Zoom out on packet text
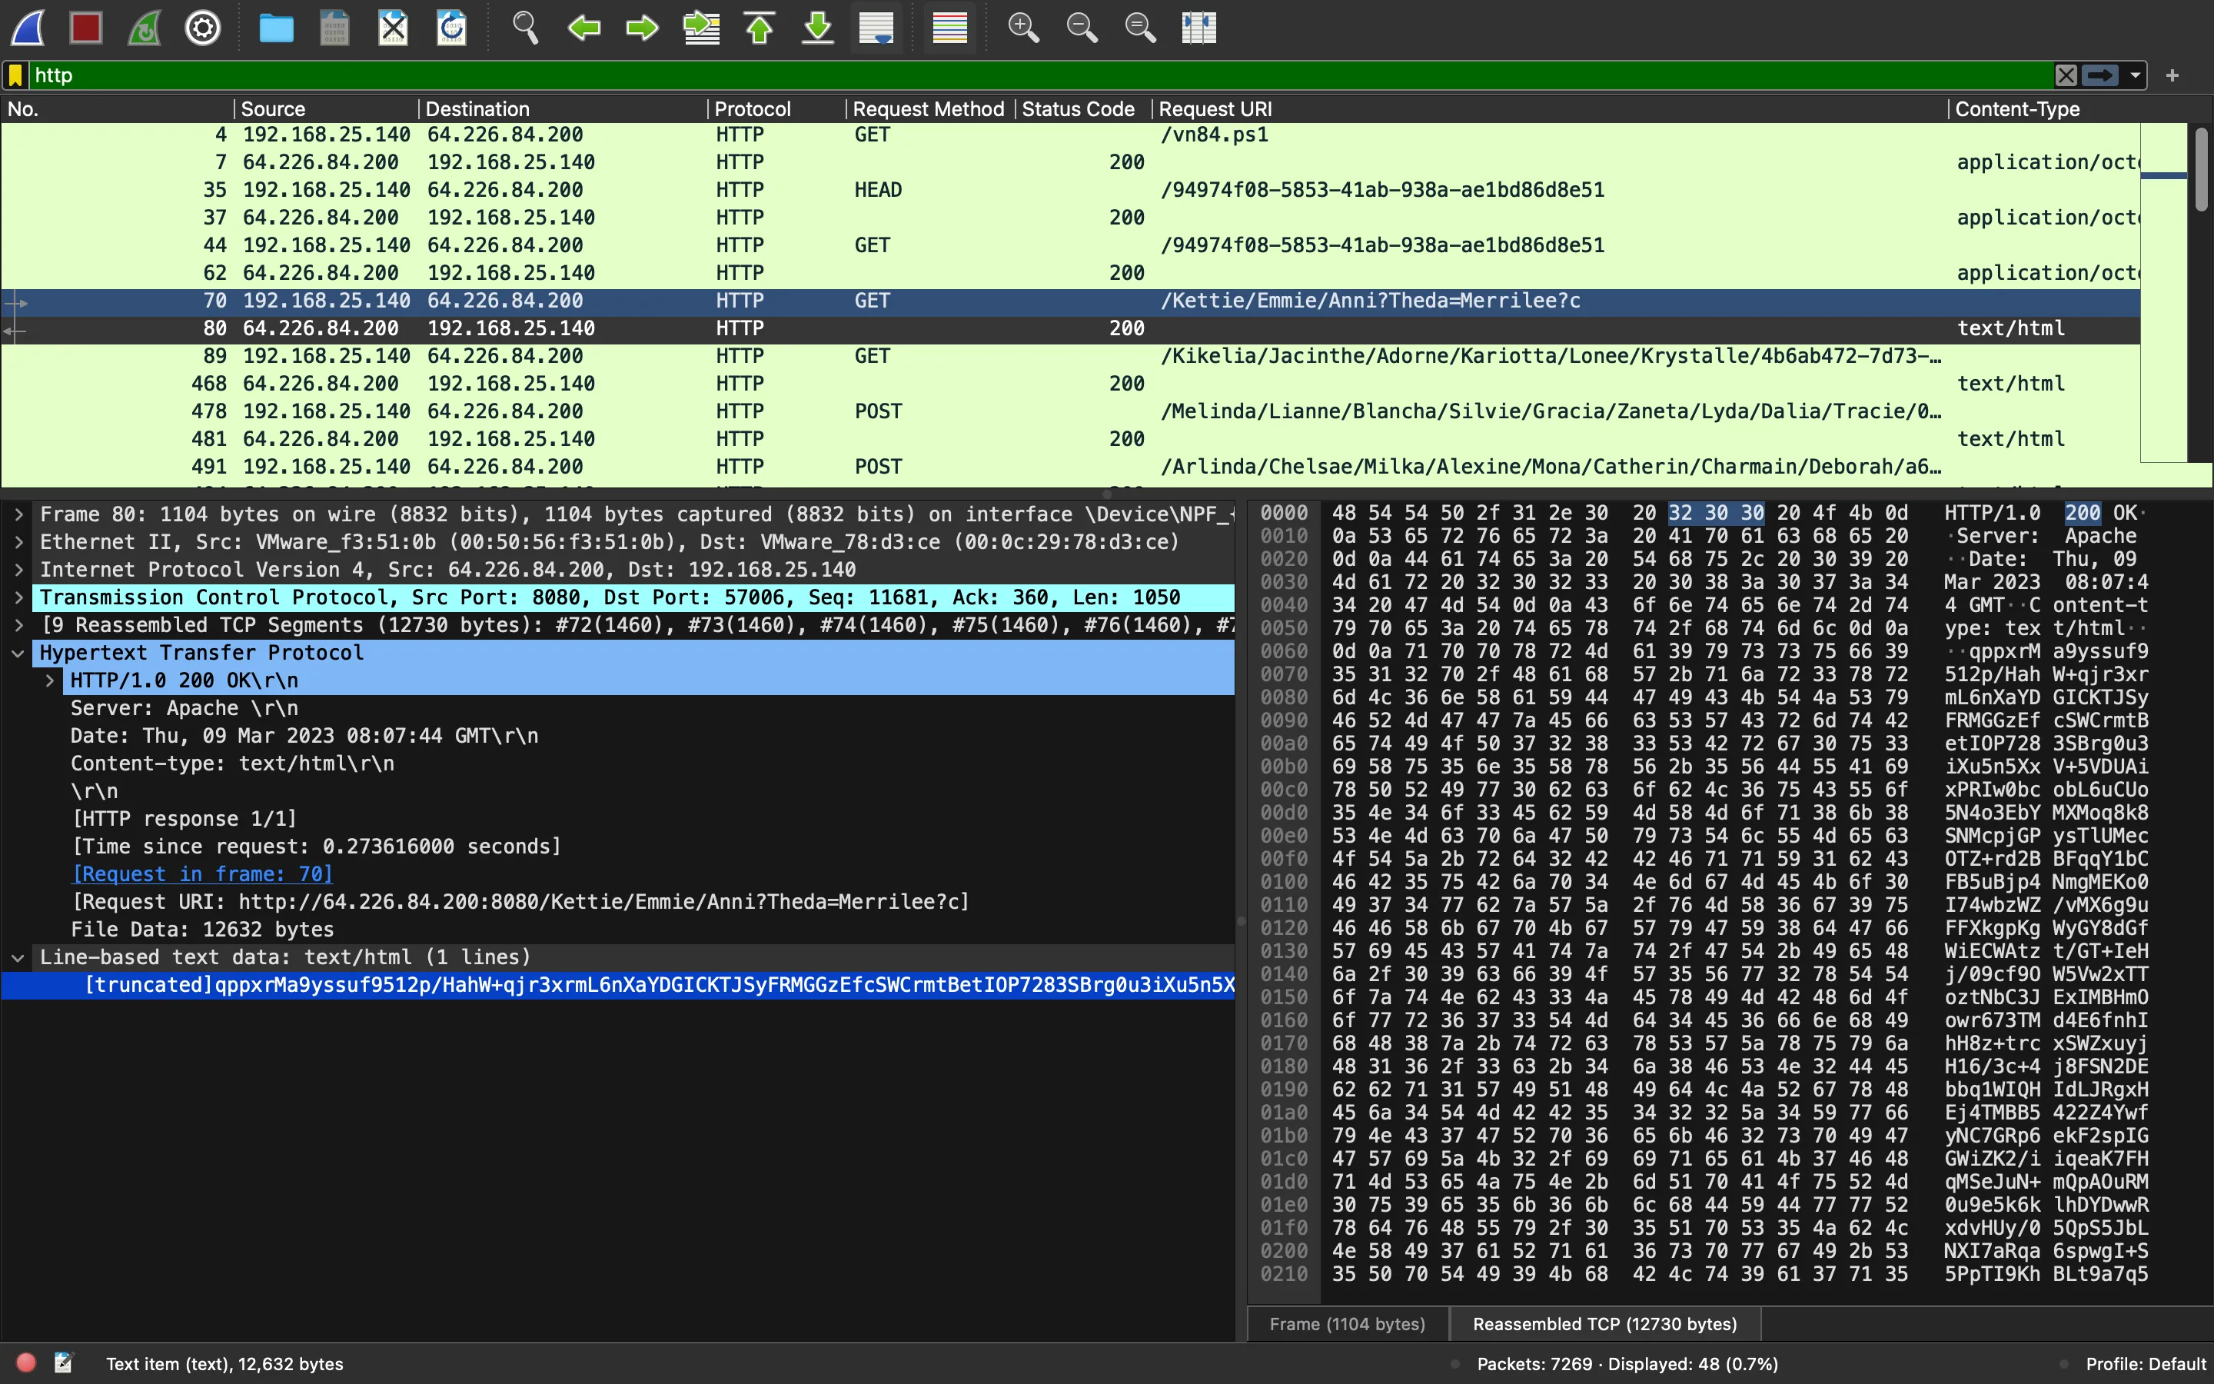 pos(1082,28)
